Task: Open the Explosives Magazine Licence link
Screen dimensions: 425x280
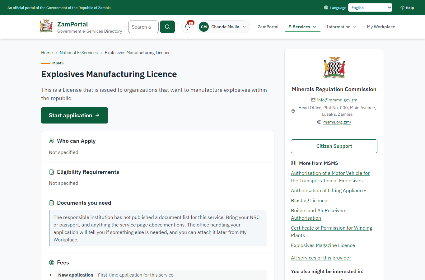Action: 323,245
